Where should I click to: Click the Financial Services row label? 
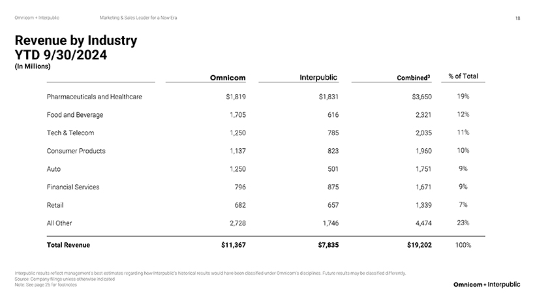[x=73, y=187]
